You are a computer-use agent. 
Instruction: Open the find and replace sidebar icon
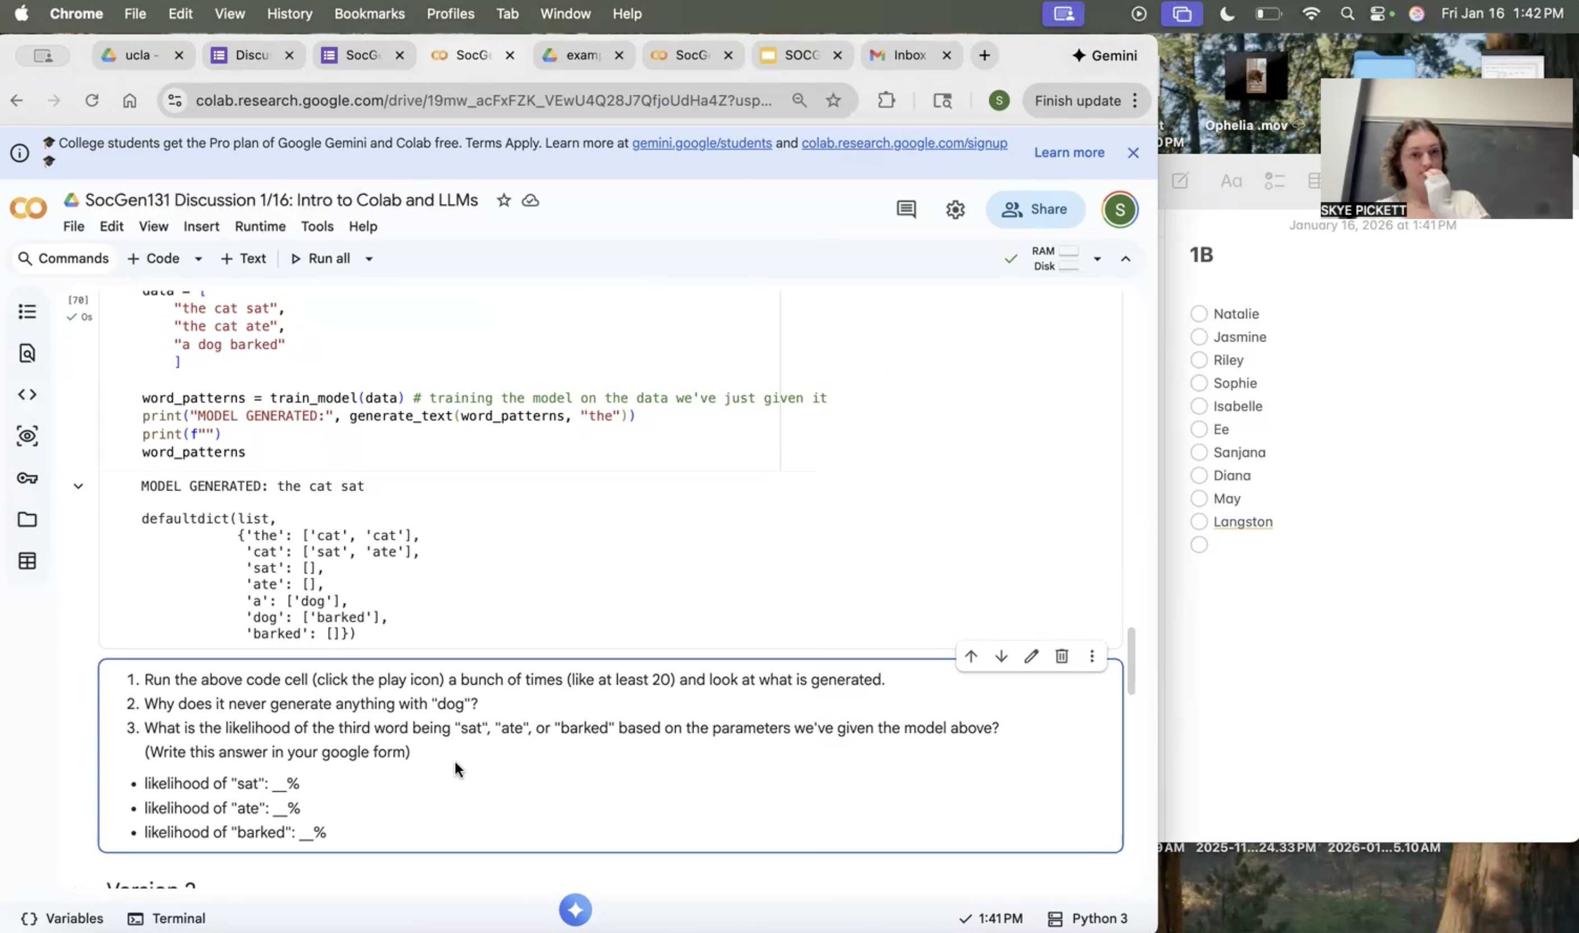27,353
